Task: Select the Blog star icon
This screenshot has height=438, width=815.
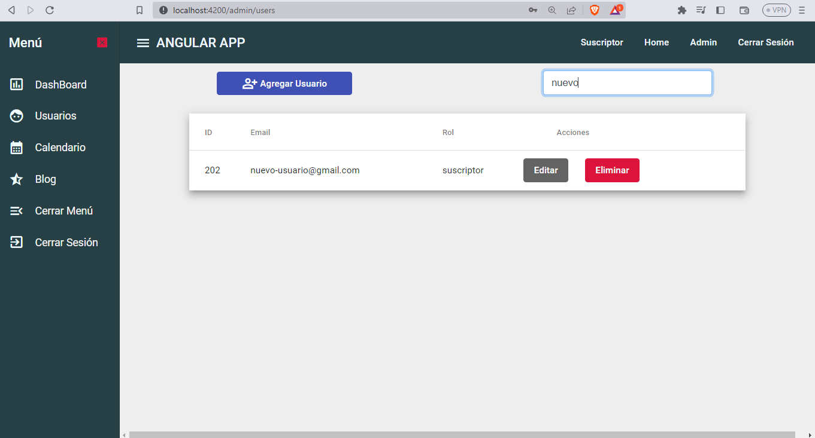Action: point(16,179)
